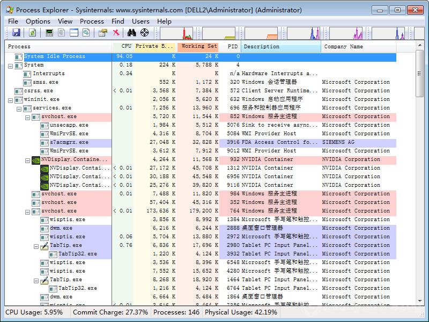The image size is (429, 322).
Task: Collapse the NVDisplay.Container PID 932 node
Action: pos(27,160)
